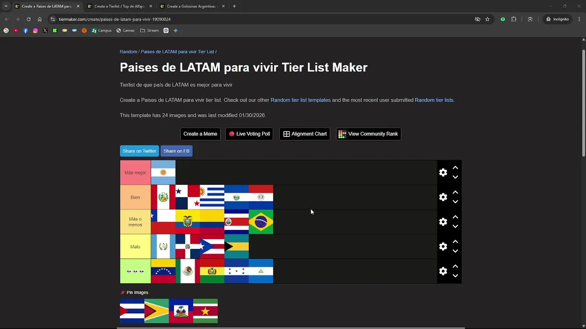The width and height of the screenshot is (586, 329).
Task: Open settings gear for the Bien tier
Action: 443,197
